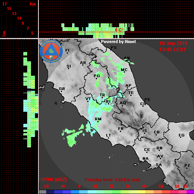The height and width of the screenshot is (194, 194).
Task: Click the RI city label
Action: (x=108, y=102)
